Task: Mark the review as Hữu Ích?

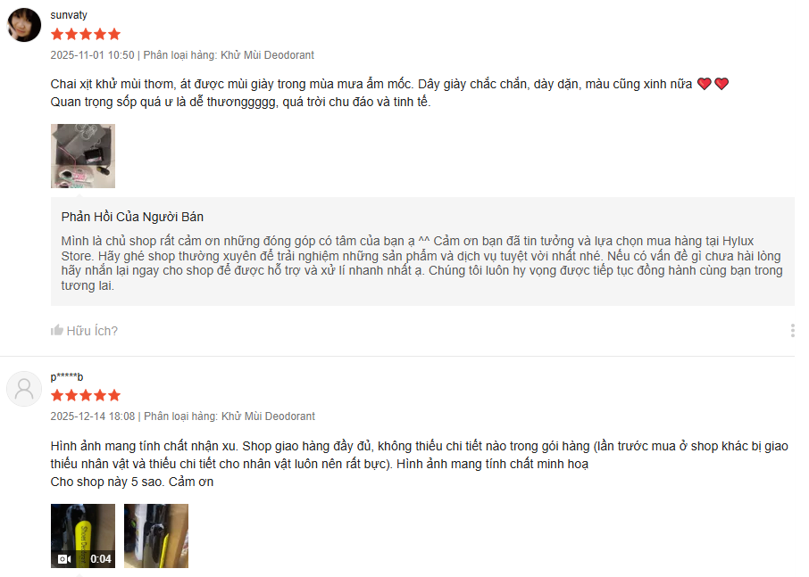Action: [x=84, y=331]
